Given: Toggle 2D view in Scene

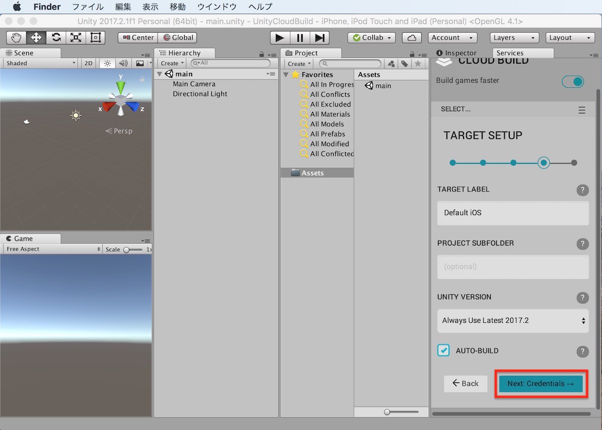Looking at the screenshot, I should pyautogui.click(x=88, y=63).
